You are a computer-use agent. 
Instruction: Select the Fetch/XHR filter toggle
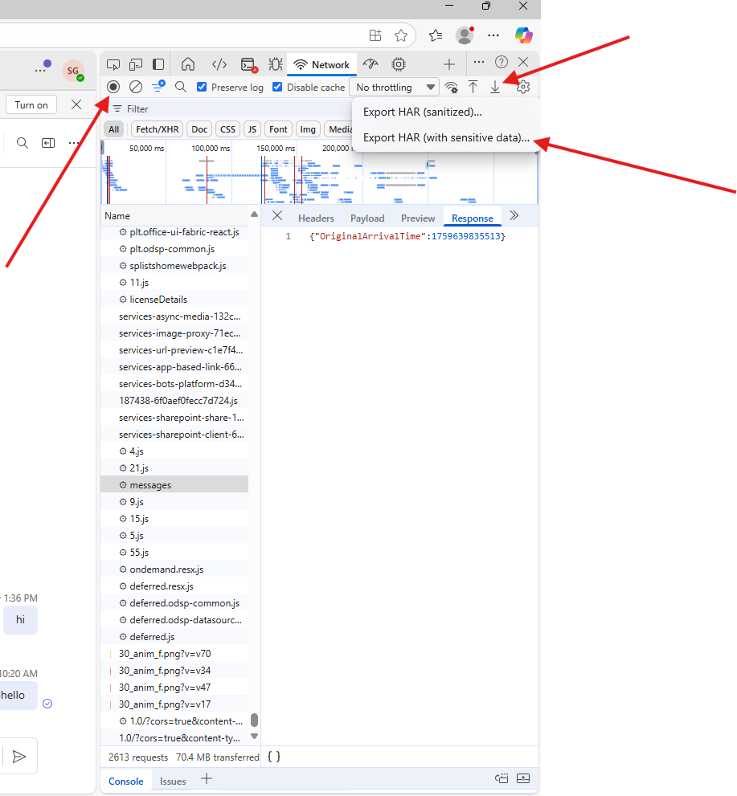click(157, 129)
